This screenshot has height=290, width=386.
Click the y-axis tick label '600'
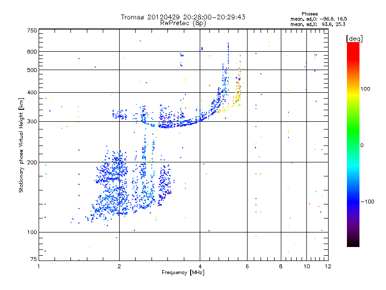pyautogui.click(x=32, y=52)
